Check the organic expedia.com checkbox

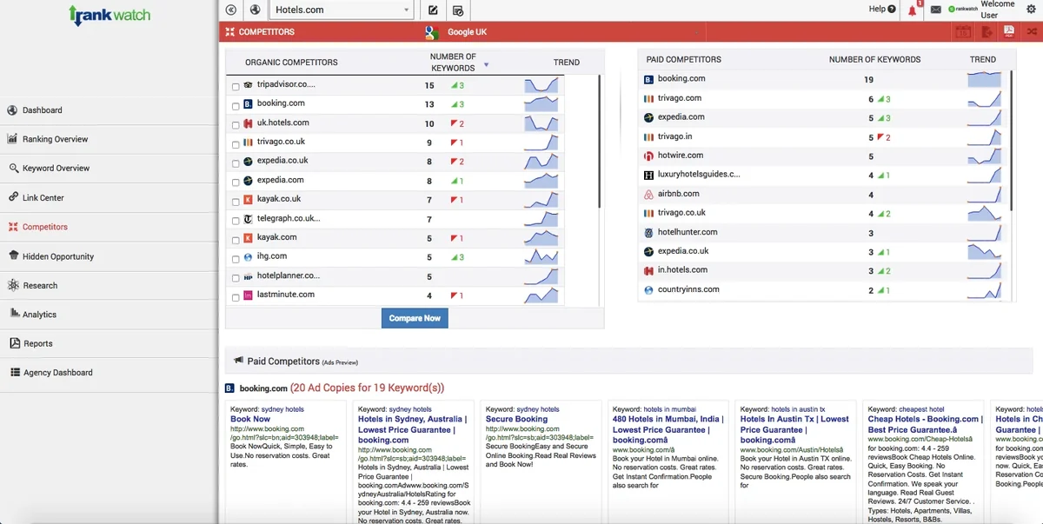(x=236, y=182)
